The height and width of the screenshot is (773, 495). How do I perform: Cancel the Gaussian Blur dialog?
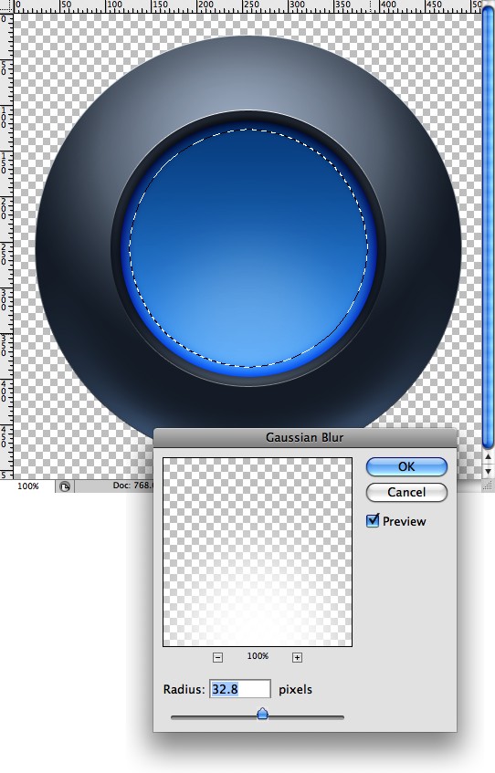point(406,492)
